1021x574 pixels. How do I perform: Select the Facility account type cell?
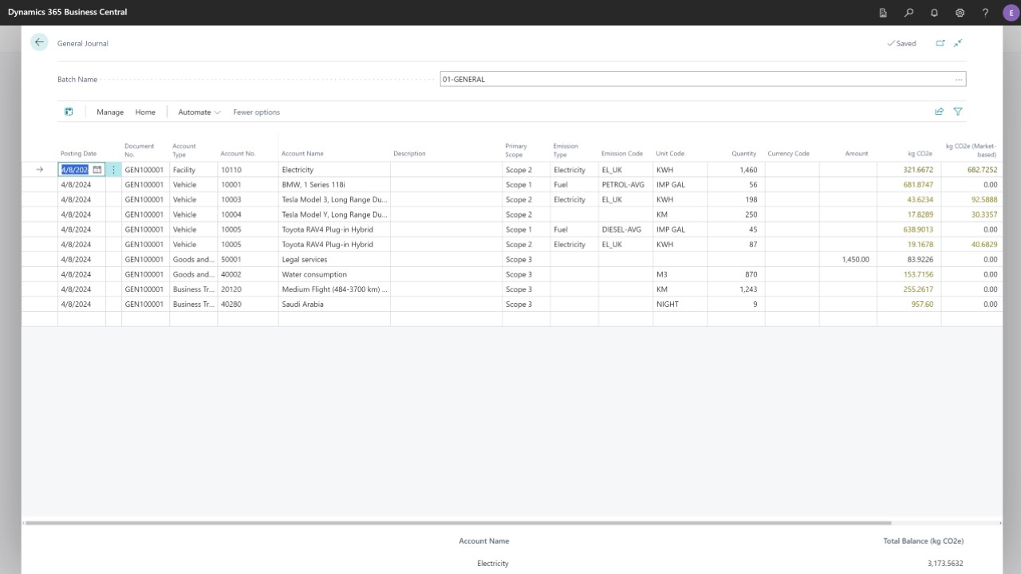(x=193, y=170)
